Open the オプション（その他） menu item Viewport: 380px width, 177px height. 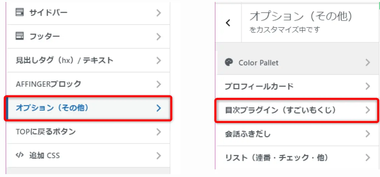tap(52, 108)
